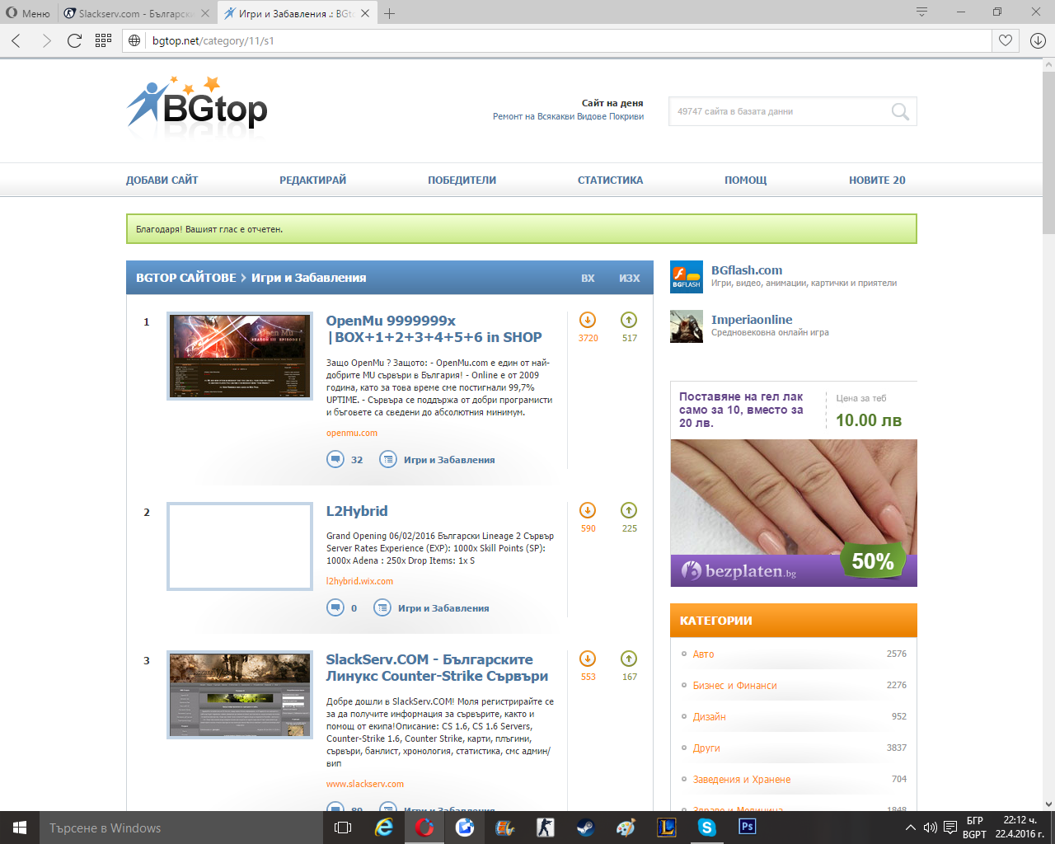Screen dimensions: 1055x844
Task: Open СТАТИСТИКА menu item
Action: (x=610, y=180)
